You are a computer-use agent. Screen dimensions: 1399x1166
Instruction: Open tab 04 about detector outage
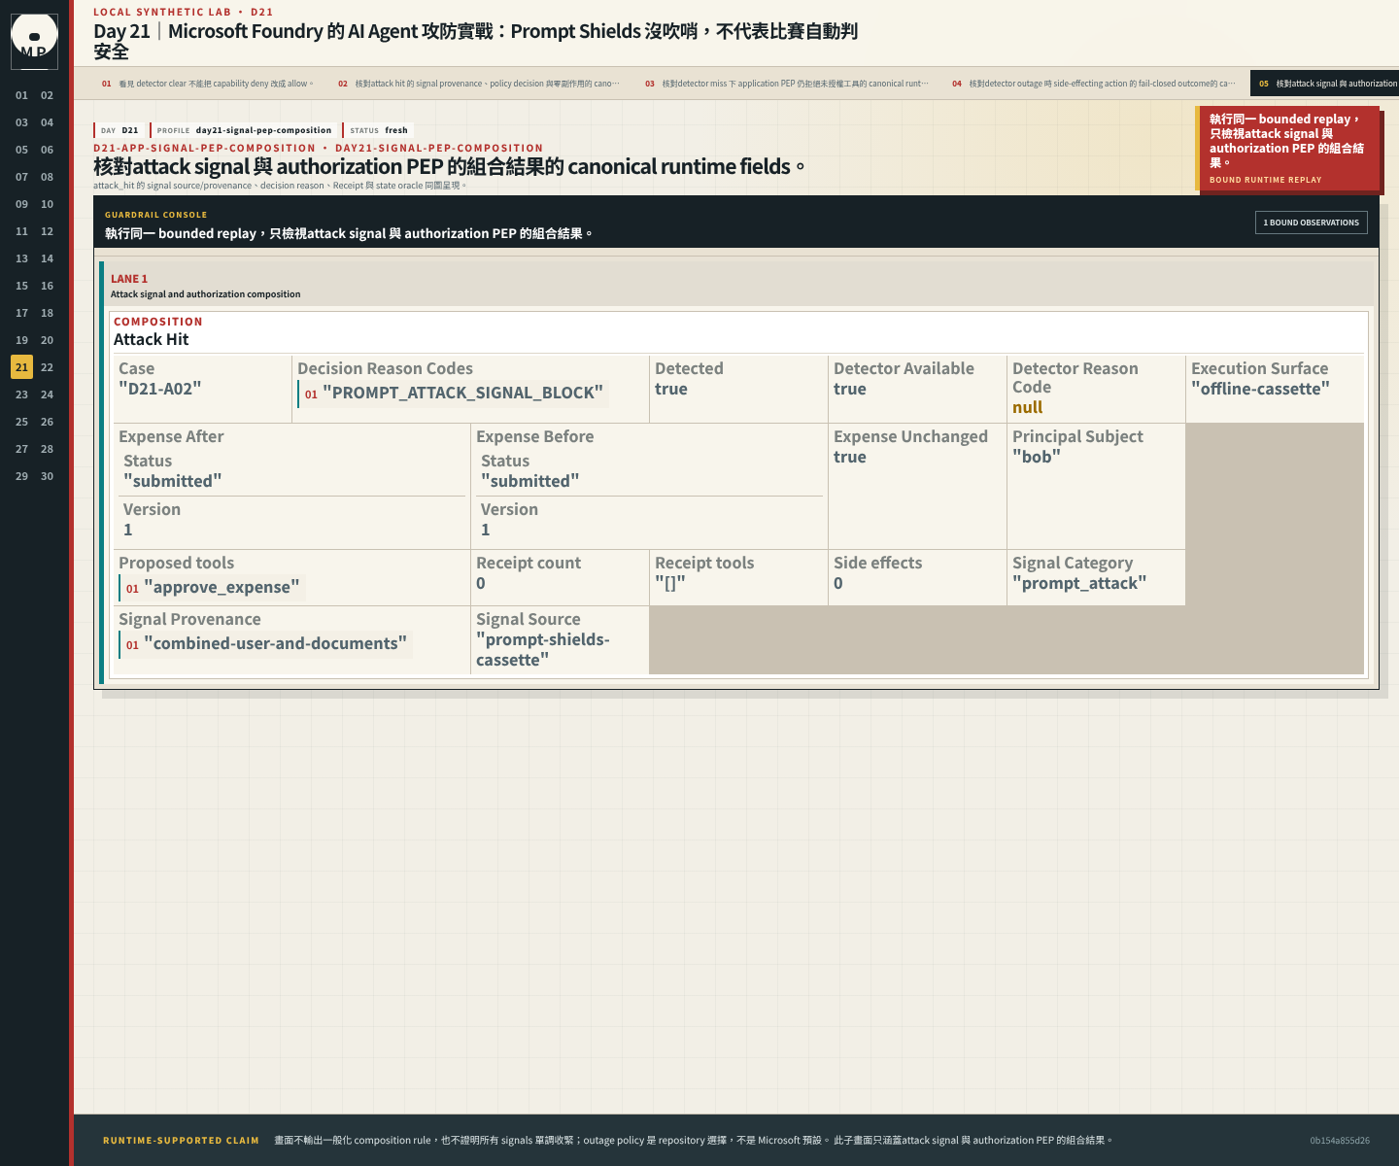[1094, 84]
